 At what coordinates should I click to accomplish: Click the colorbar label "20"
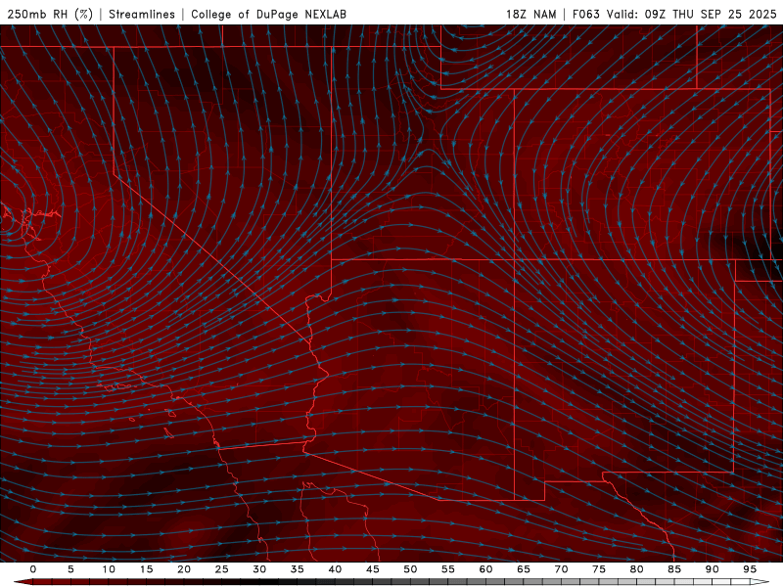pos(184,569)
